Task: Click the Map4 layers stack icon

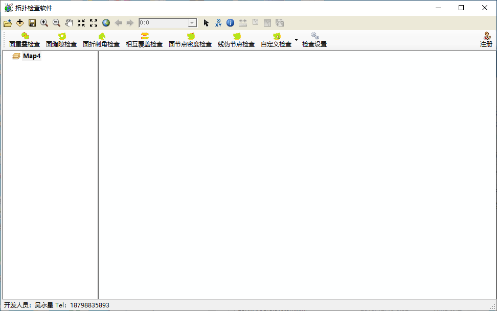Action: (x=16, y=56)
